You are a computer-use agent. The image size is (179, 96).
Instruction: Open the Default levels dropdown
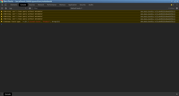click(x=76, y=8)
